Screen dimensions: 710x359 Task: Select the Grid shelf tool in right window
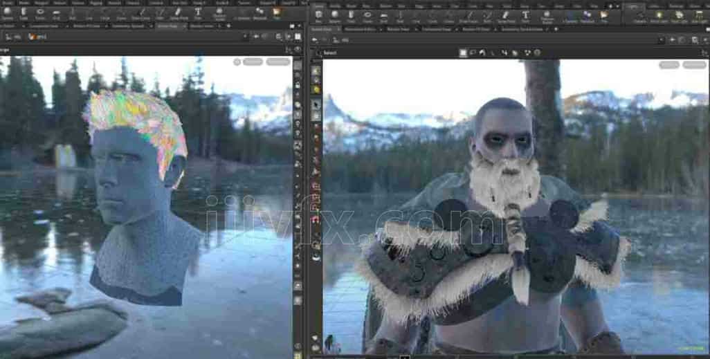pos(384,17)
